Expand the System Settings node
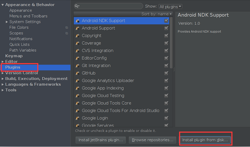The height and width of the screenshot is (147, 250). 7,22
